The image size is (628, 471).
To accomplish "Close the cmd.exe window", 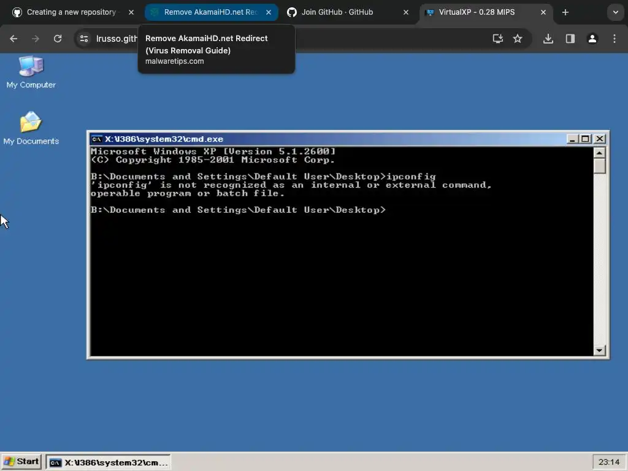I will 600,139.
